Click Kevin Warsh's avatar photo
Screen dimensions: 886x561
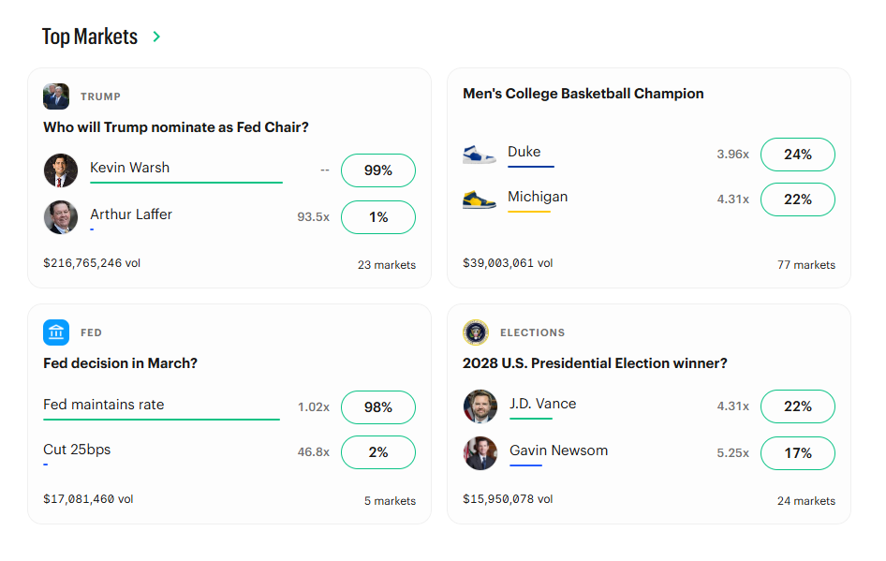pos(61,170)
